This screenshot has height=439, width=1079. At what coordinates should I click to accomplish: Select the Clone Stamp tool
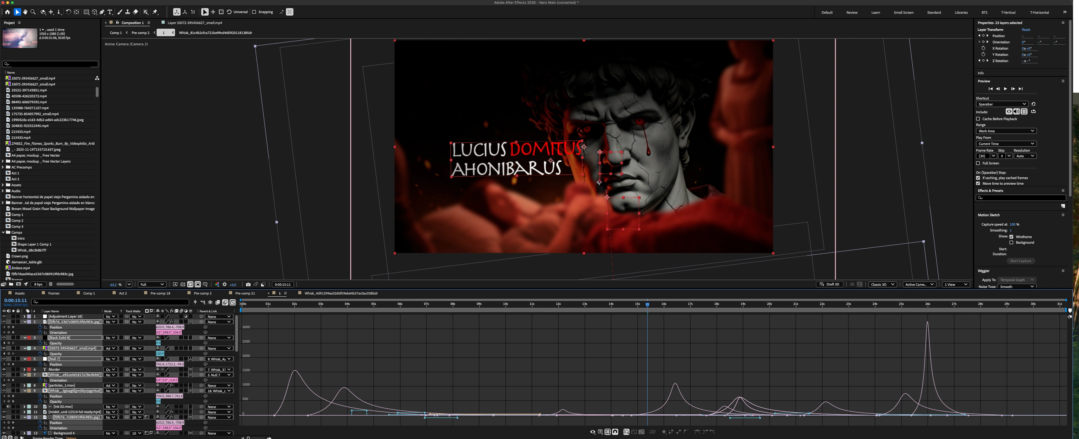pyautogui.click(x=127, y=12)
